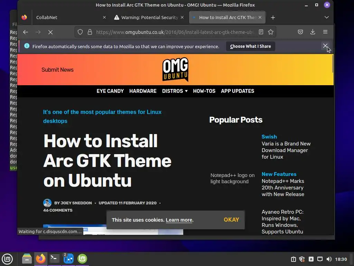Image resolution: width=354 pixels, height=266 pixels.
Task: Click Notepad++ logo image placeholder
Action: coord(233,178)
